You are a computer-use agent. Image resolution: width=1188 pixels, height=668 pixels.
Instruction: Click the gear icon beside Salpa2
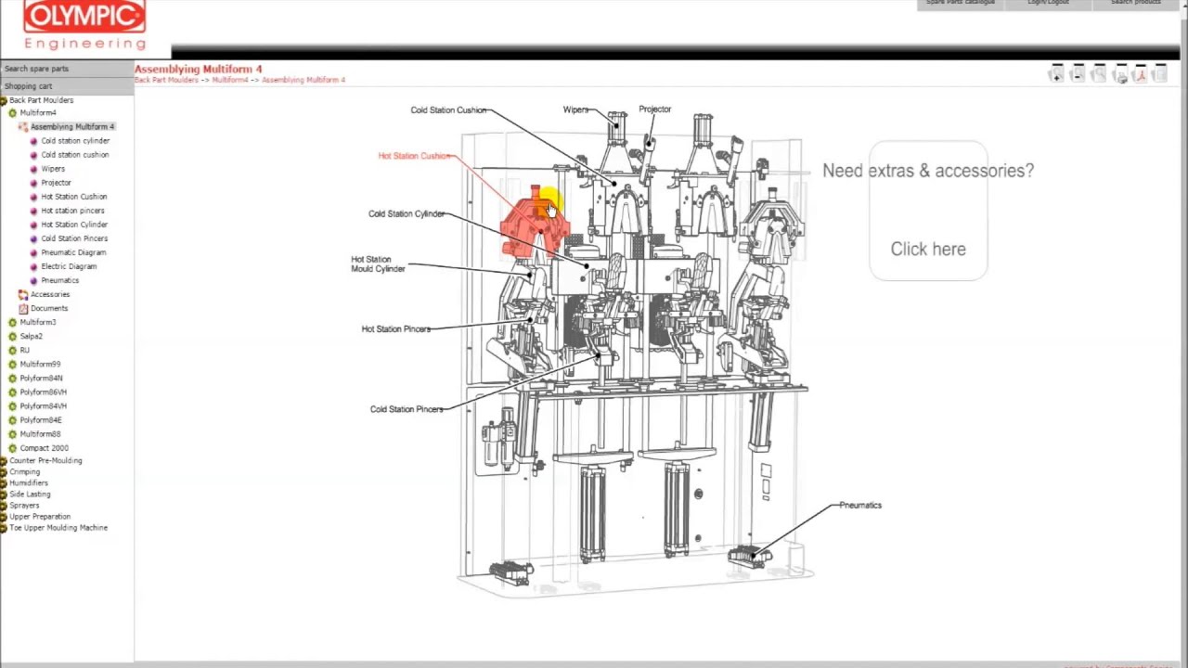click(12, 336)
